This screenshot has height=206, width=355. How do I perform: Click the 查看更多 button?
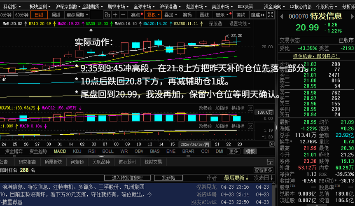point(263,170)
